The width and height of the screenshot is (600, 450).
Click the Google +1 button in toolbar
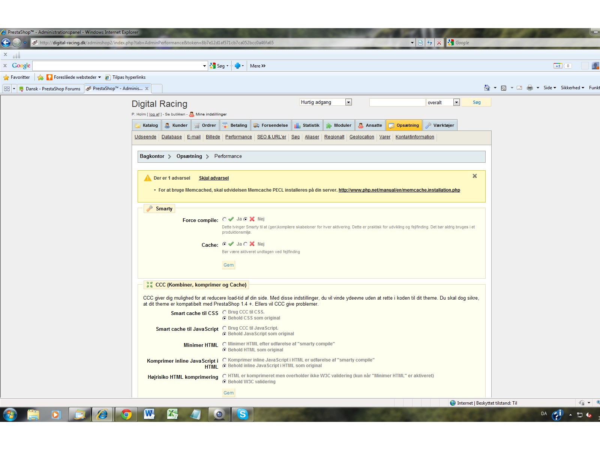click(558, 66)
